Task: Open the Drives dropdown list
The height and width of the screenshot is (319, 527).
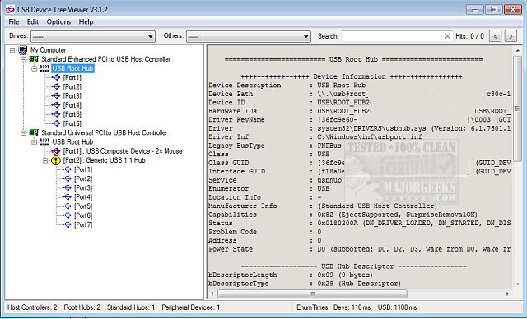Action: coord(151,36)
